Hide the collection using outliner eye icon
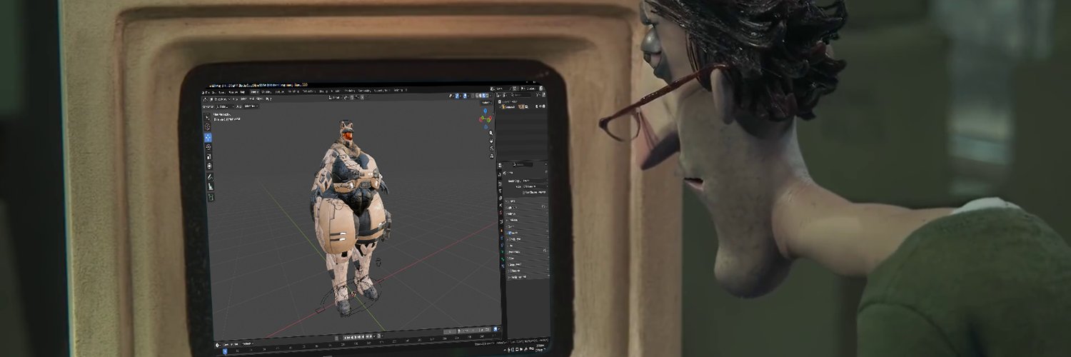 tap(540, 106)
